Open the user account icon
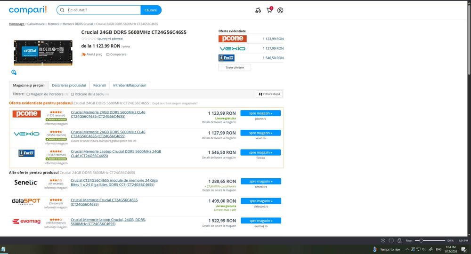This screenshot has height=254, width=471. tap(280, 10)
